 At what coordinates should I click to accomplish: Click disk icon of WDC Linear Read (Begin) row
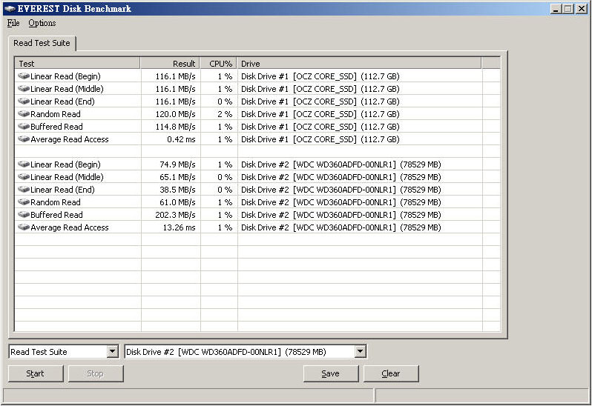click(x=23, y=164)
